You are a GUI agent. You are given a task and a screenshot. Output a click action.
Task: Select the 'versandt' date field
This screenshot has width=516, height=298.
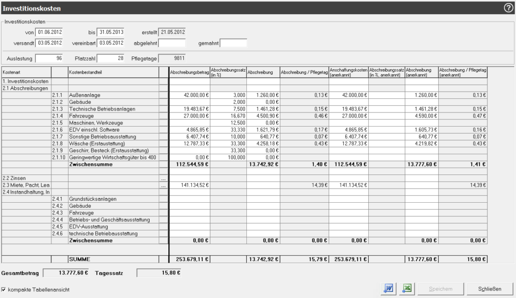[x=49, y=43]
